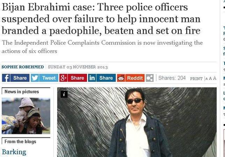Click the LinkedIn logo icon
This screenshot has width=225, height=157.
pyautogui.click(x=92, y=78)
